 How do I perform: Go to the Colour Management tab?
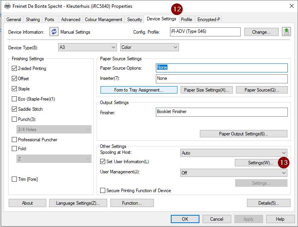click(104, 20)
